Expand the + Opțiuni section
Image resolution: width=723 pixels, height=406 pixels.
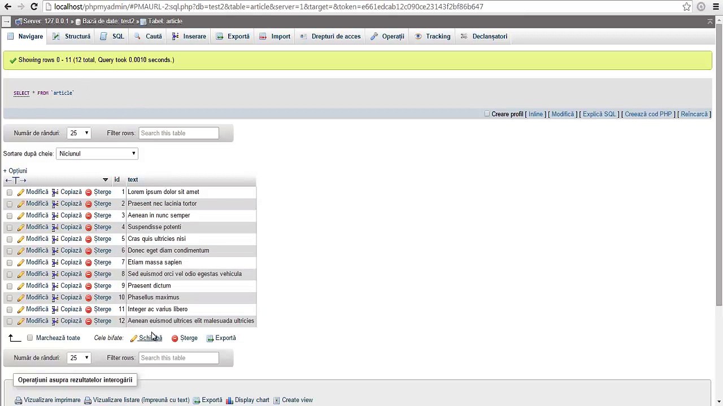click(x=15, y=171)
